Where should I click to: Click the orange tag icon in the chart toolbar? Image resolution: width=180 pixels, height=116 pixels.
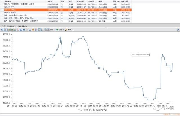(33, 30)
